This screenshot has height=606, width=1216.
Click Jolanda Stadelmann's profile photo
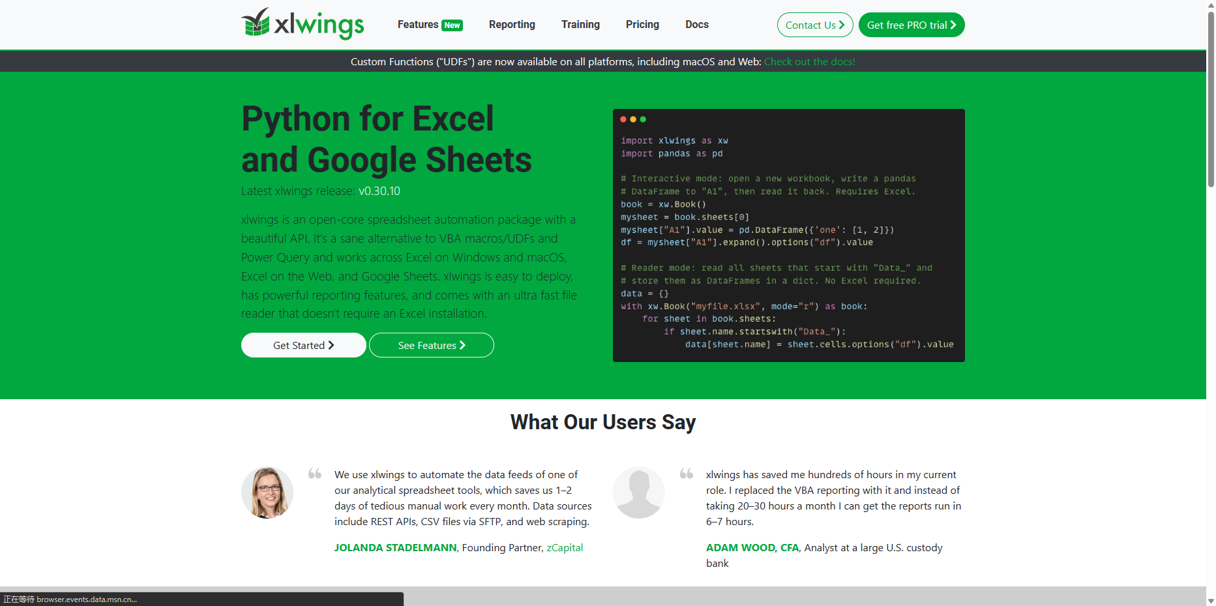click(x=267, y=492)
